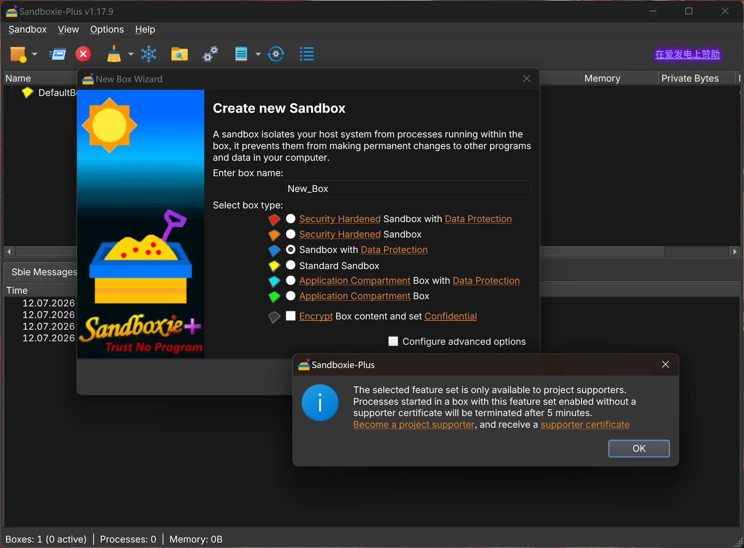Click the New Box Wizard title icon
This screenshot has width=744, height=548.
[88, 79]
